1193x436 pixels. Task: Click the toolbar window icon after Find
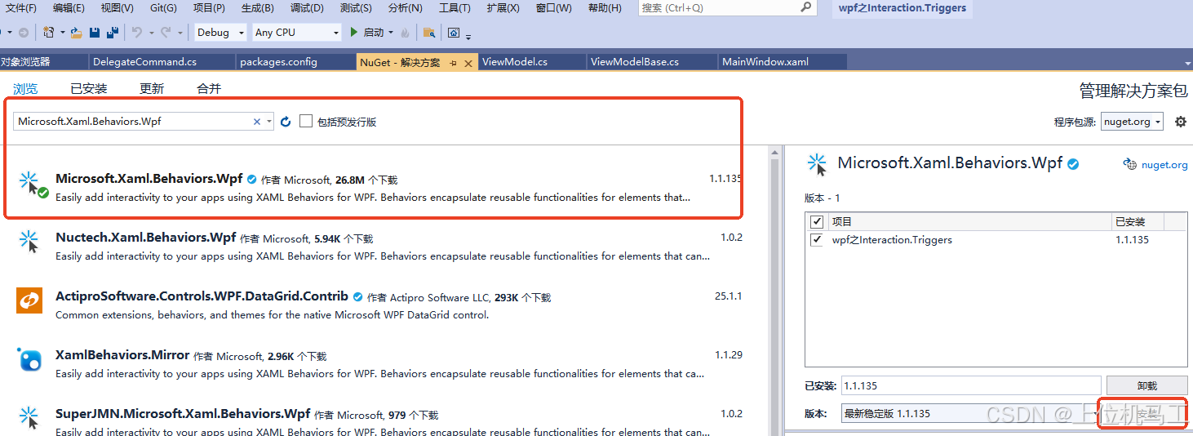pos(455,33)
